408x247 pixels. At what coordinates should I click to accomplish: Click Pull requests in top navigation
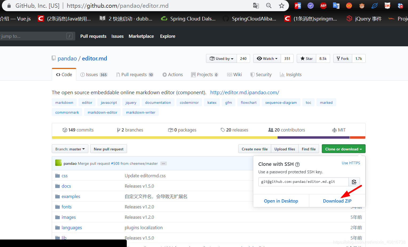coord(93,36)
